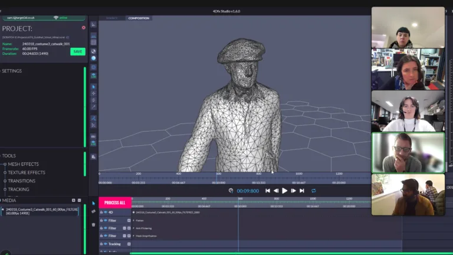Toggle loop playback icon
Viewport: 453px width, 255px height.
pyautogui.click(x=314, y=191)
